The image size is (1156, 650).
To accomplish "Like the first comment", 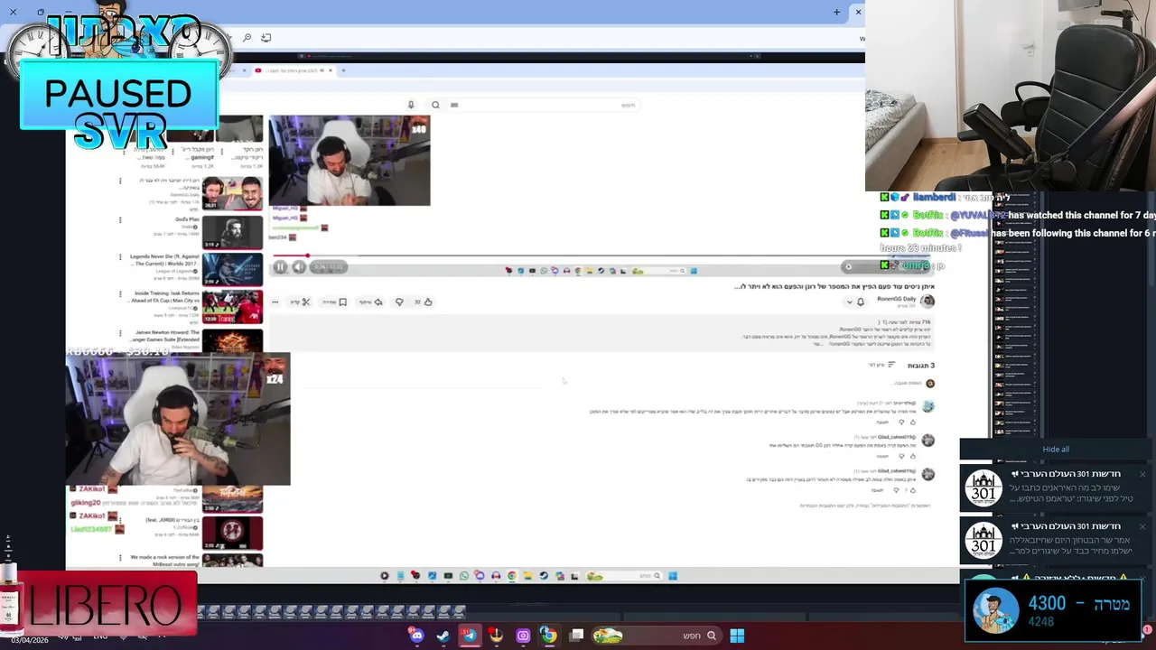I will coord(913,422).
